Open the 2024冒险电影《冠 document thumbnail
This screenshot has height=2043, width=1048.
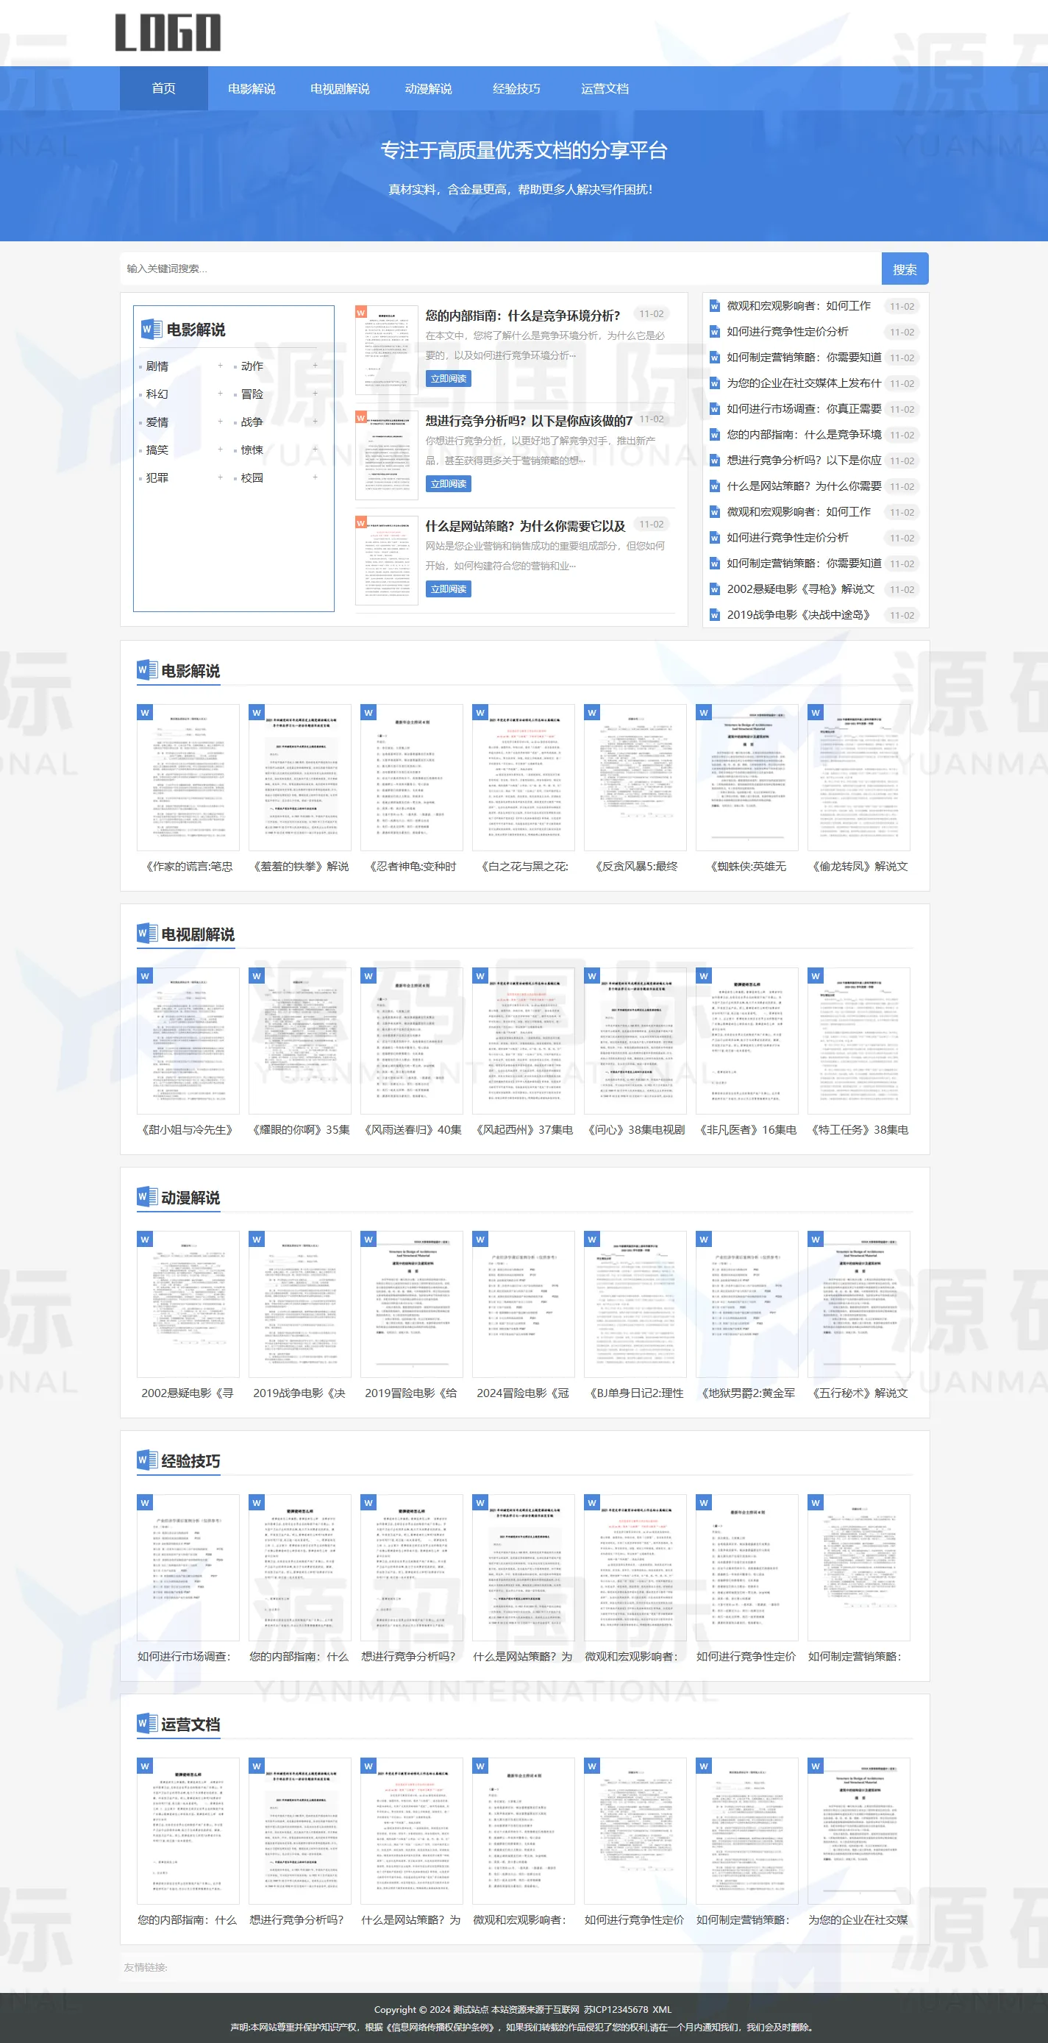[523, 1304]
